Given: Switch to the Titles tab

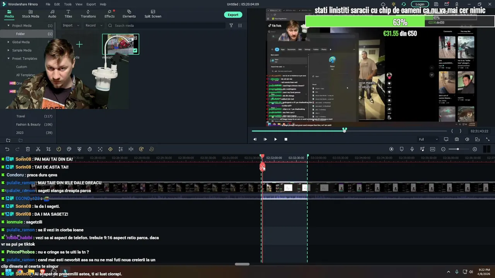Looking at the screenshot, I should tap(68, 14).
